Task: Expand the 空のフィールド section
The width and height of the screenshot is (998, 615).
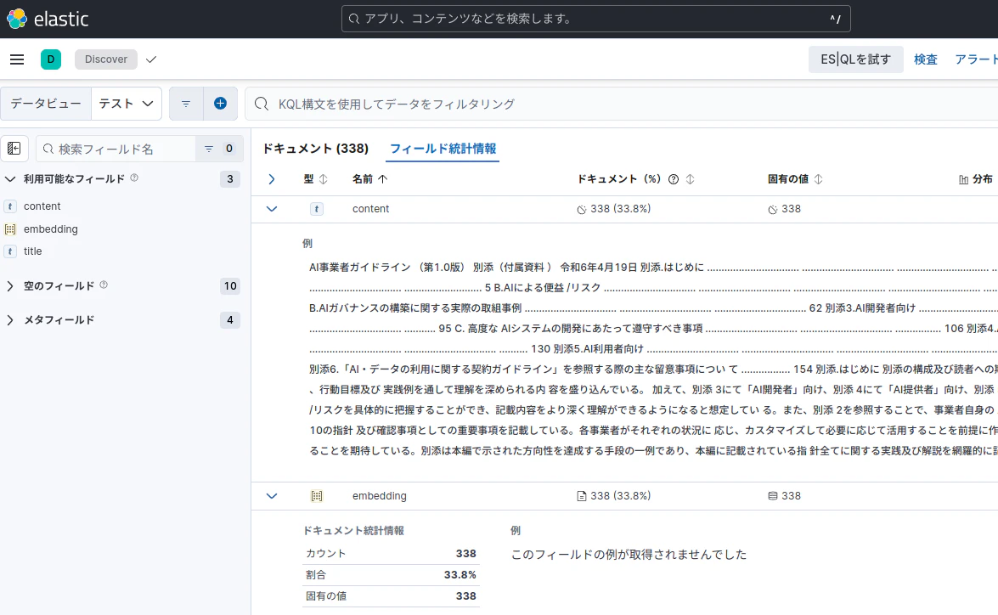Action: (x=10, y=286)
